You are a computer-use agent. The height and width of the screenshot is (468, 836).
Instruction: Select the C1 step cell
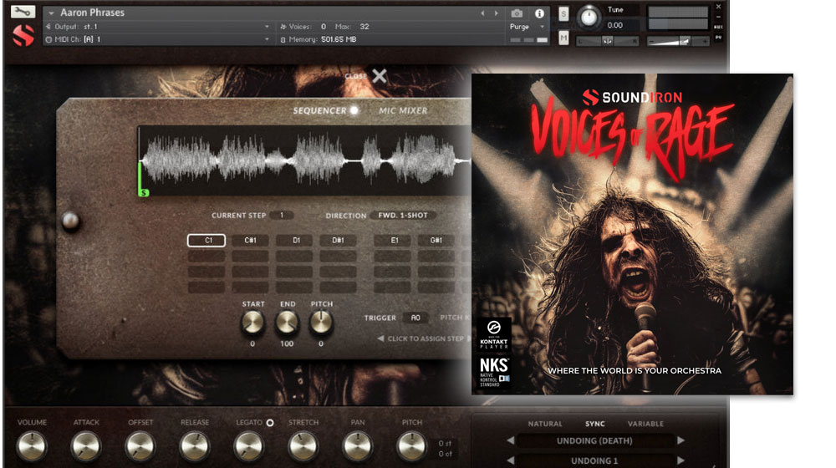[206, 241]
